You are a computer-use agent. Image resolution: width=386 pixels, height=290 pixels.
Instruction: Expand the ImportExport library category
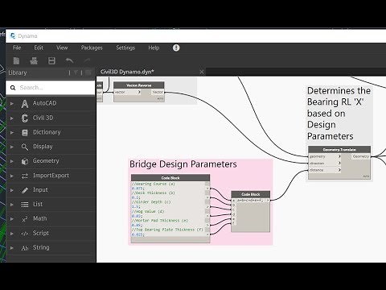click(x=11, y=176)
